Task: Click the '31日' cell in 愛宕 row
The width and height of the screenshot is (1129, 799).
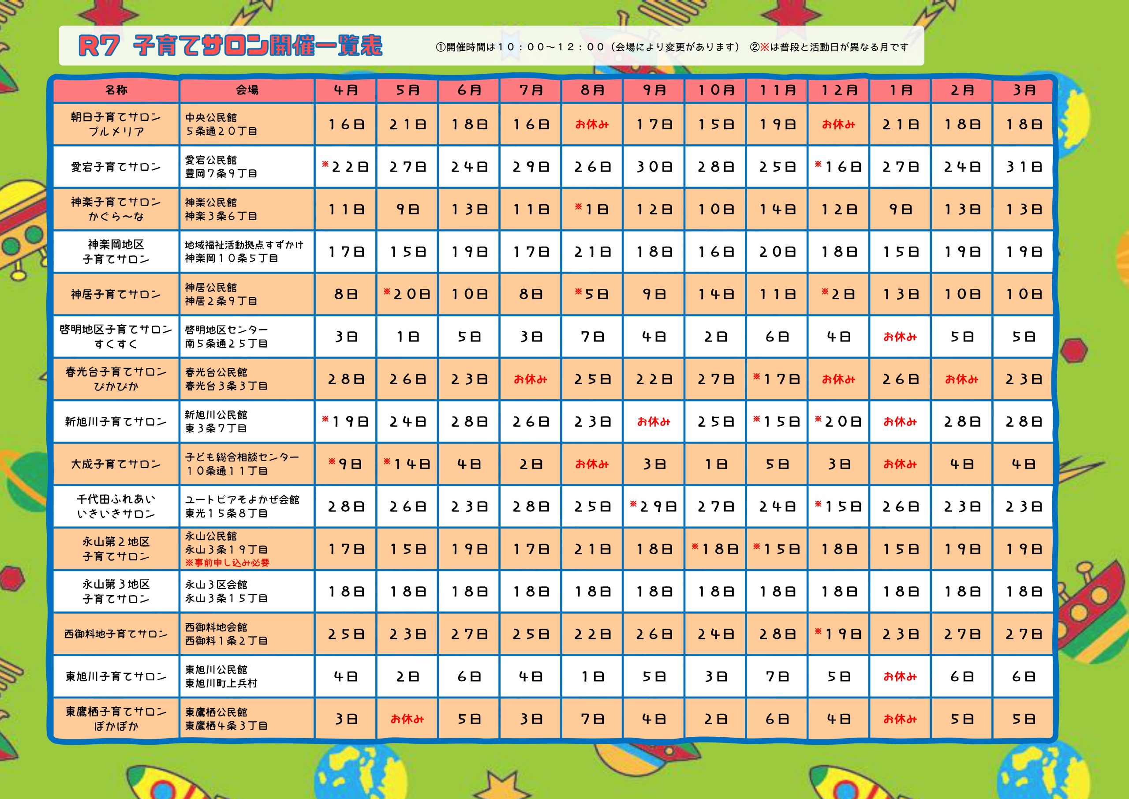Action: click(x=1023, y=167)
